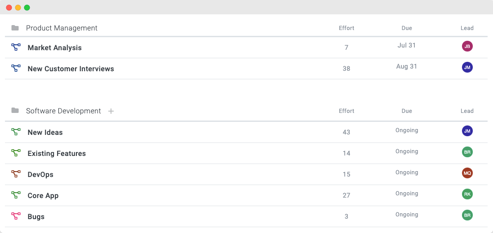
Task: Collapse the Product Management folder
Action: (x=15, y=28)
